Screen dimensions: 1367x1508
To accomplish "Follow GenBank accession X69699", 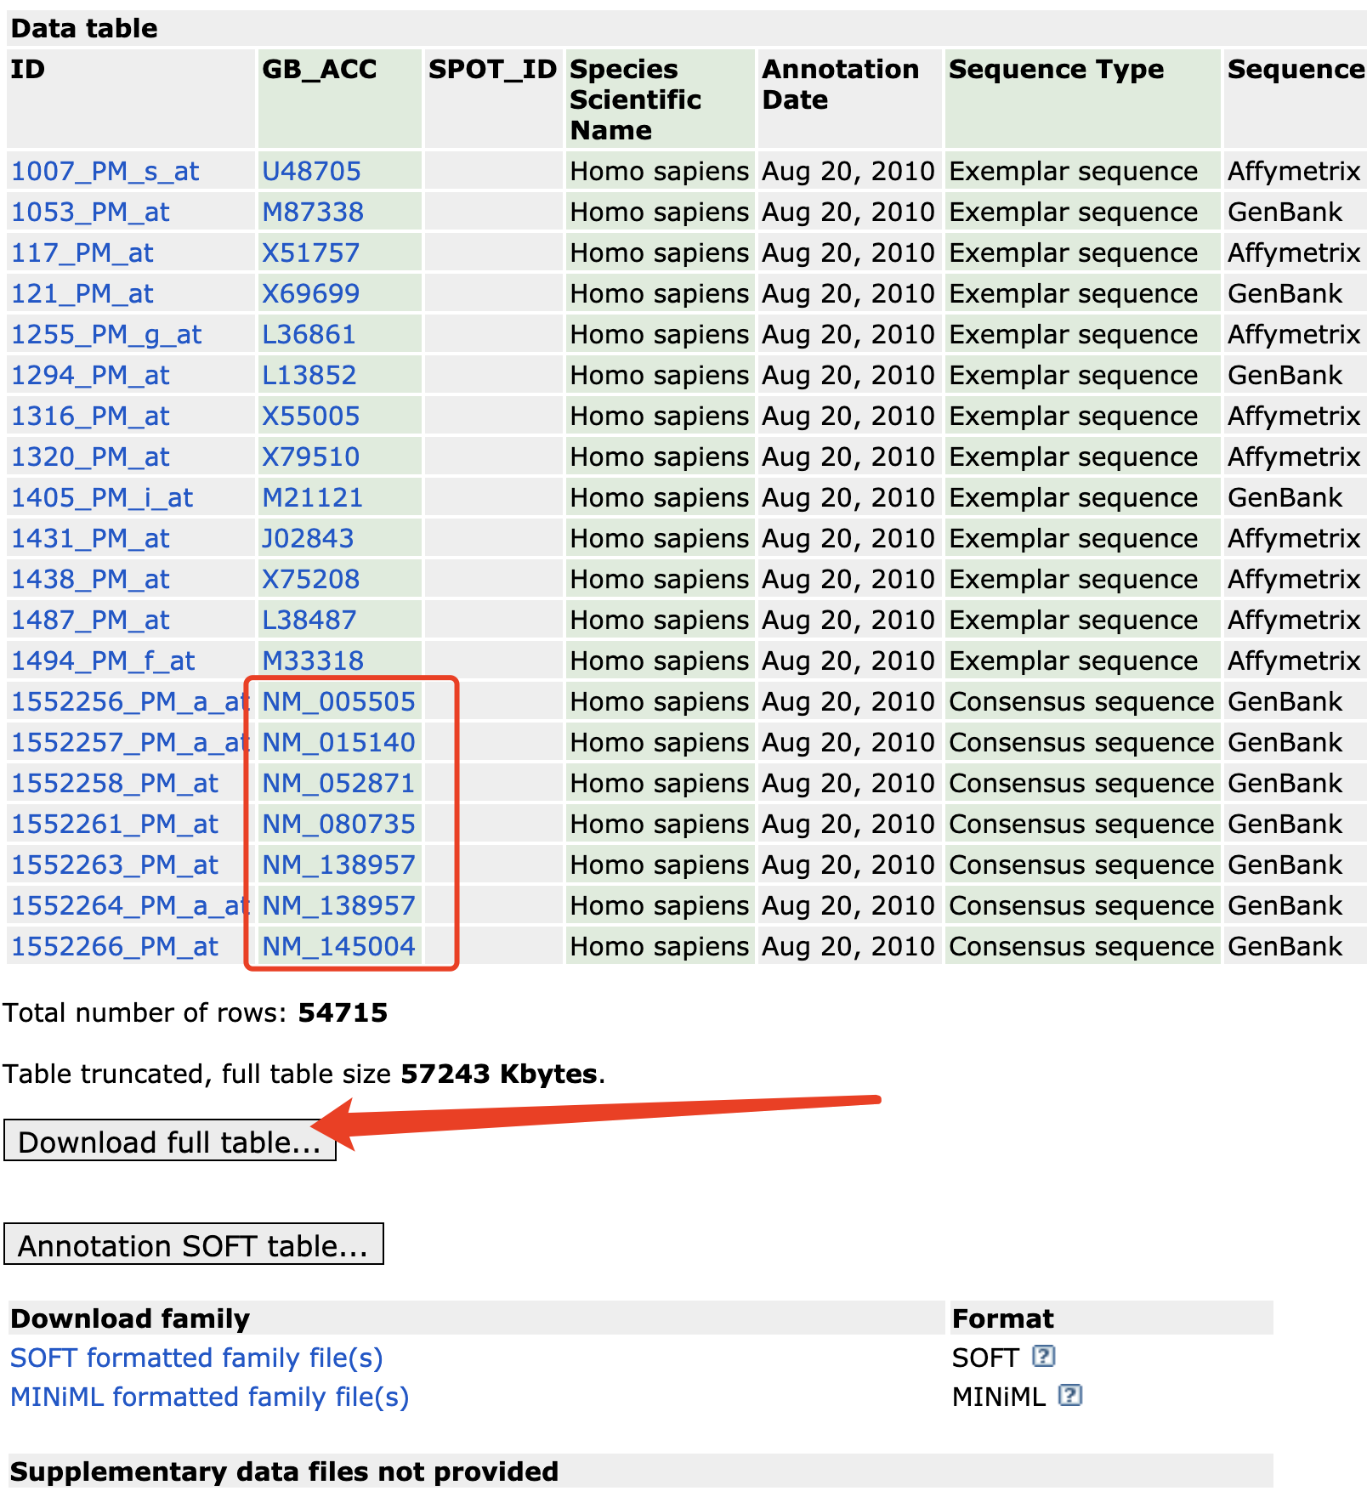I will (x=311, y=294).
